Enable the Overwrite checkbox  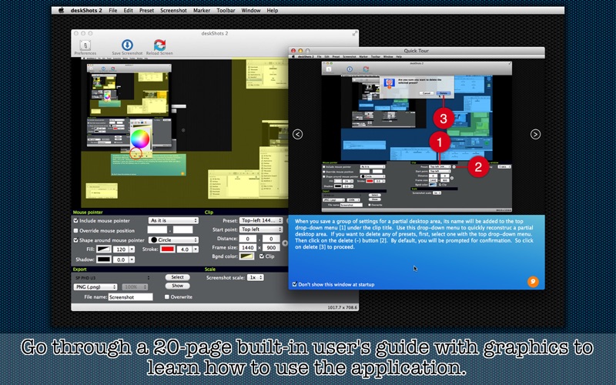pyautogui.click(x=167, y=297)
